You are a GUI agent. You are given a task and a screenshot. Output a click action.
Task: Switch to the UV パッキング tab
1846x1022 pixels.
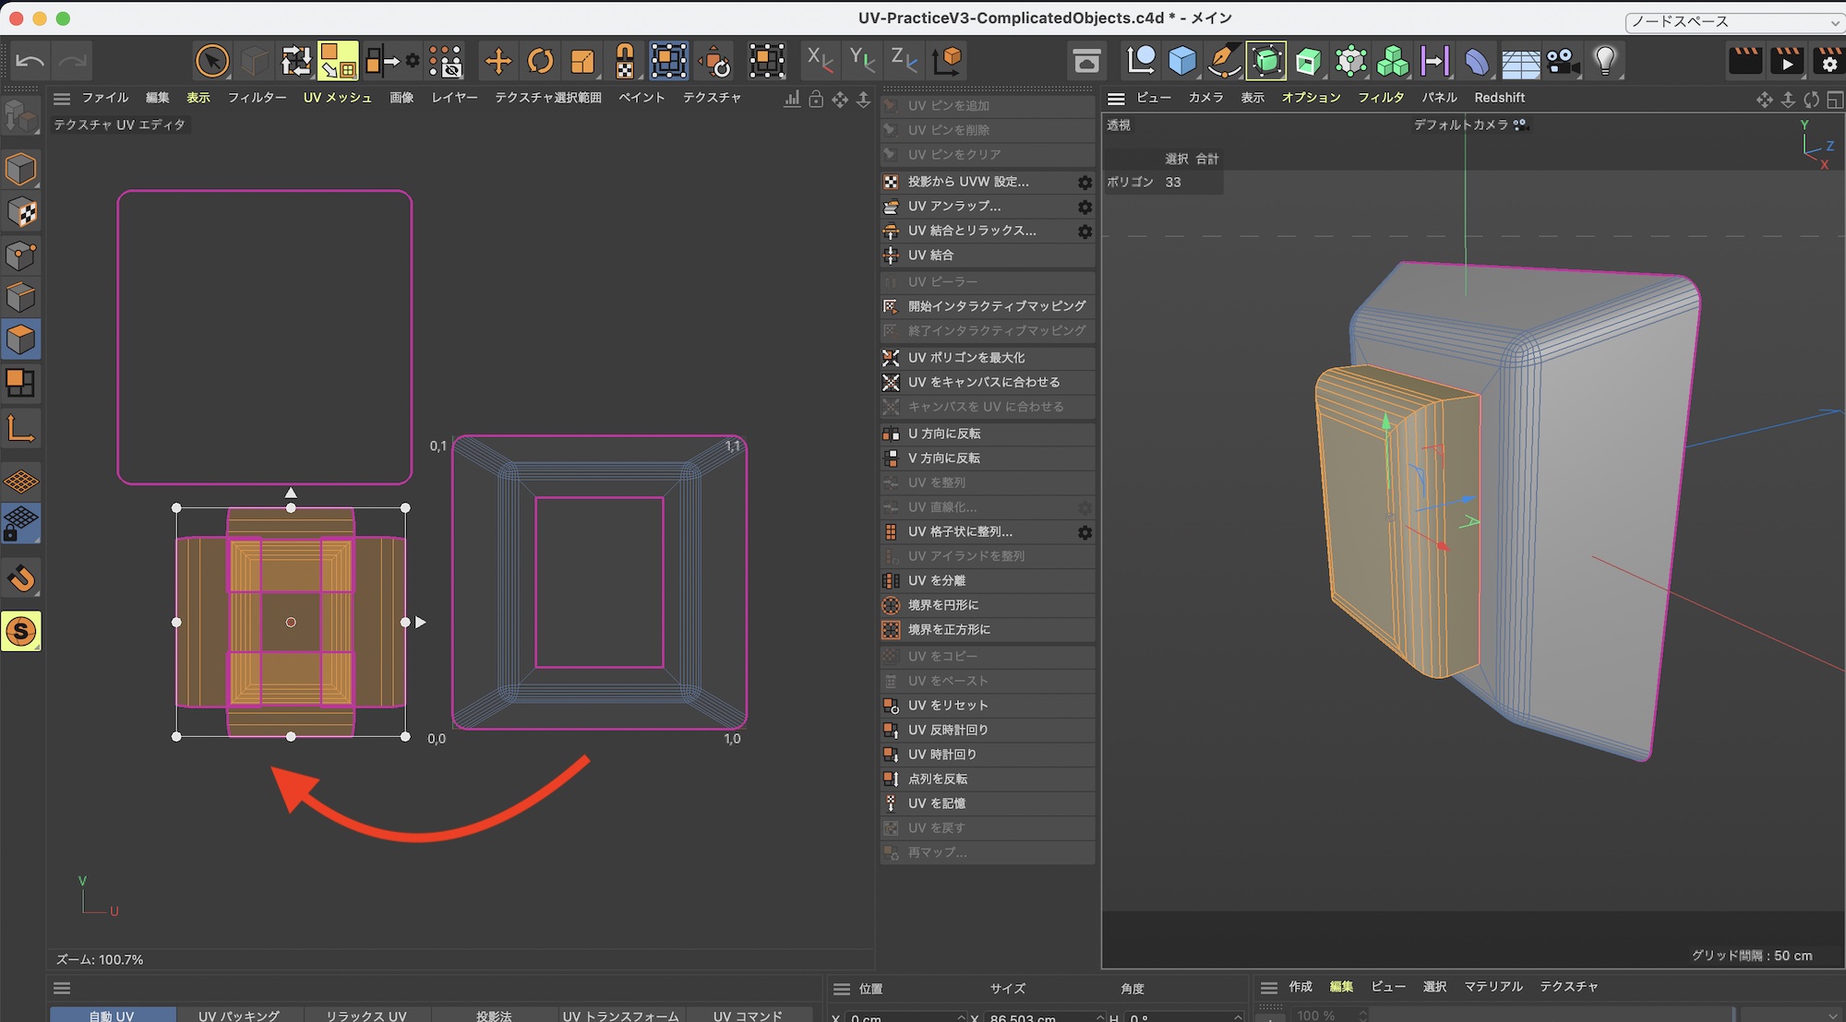point(239,1015)
